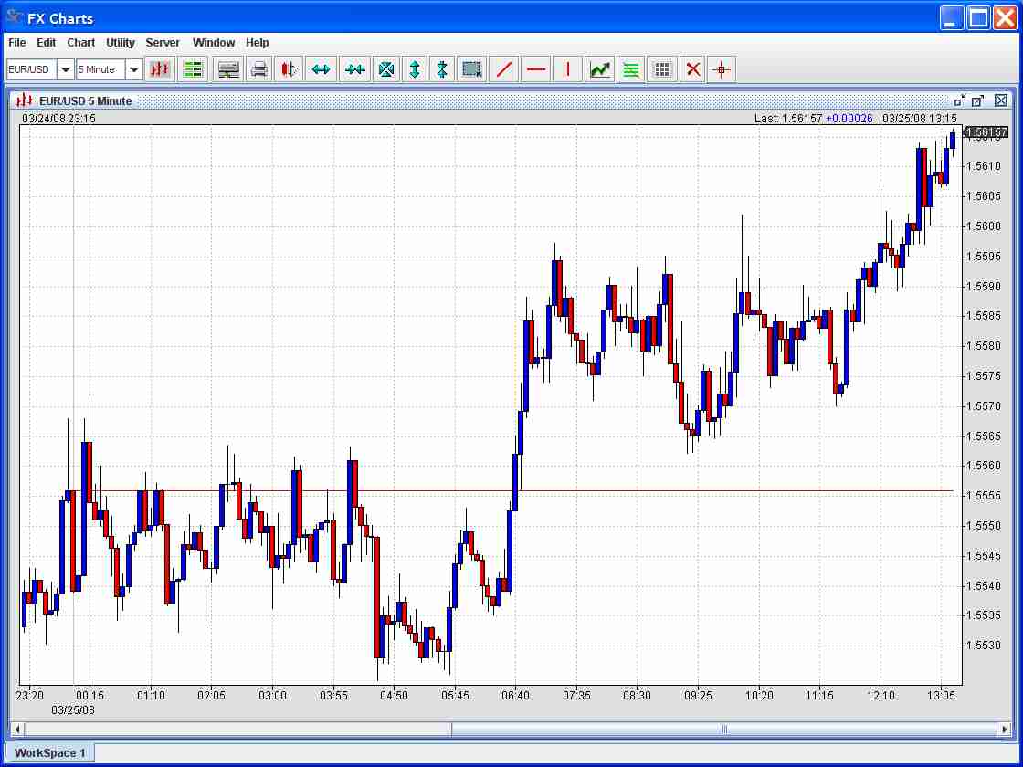Open the 5 Minute timeframe dropdown
The height and width of the screenshot is (767, 1023).
tap(134, 69)
